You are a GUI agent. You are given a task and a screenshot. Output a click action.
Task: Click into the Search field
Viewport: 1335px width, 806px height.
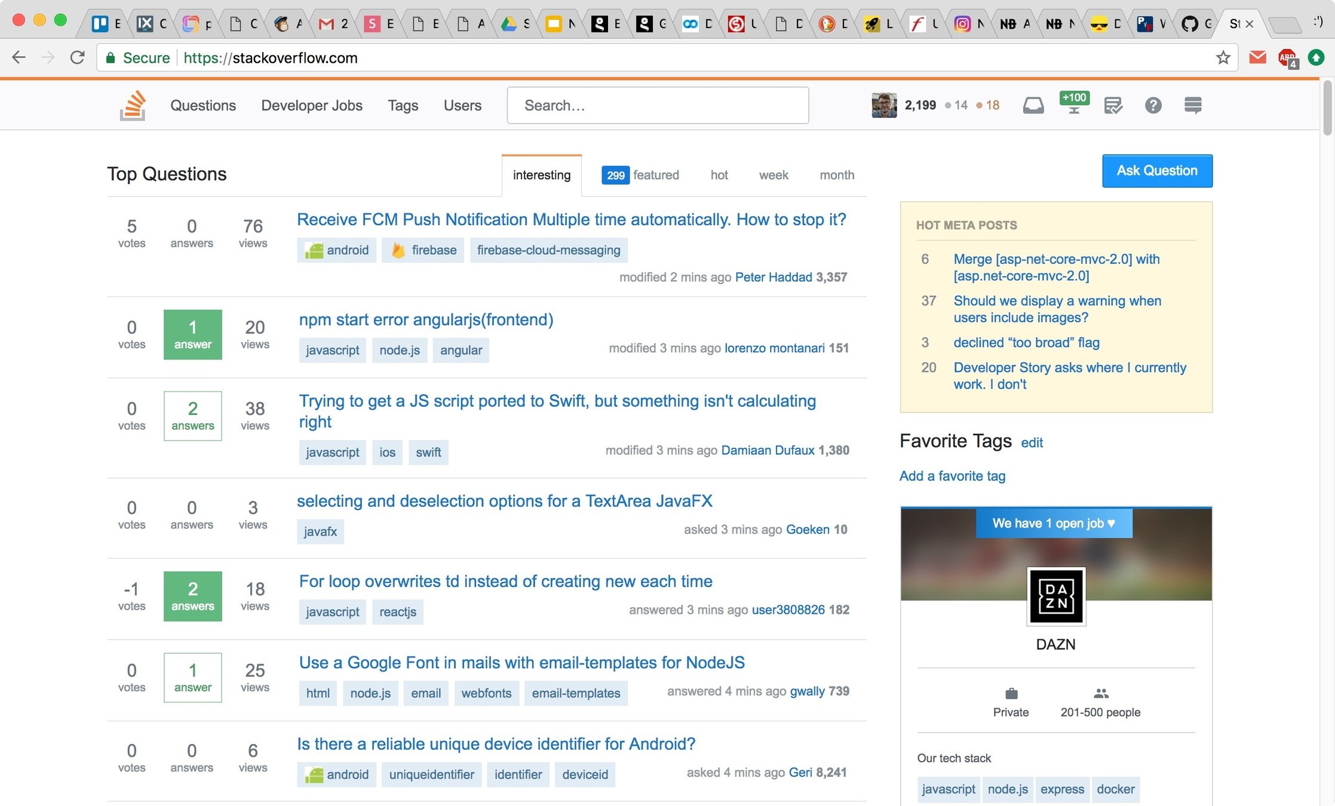pos(657,106)
